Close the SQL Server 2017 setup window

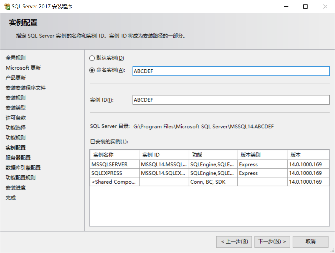(325, 7)
